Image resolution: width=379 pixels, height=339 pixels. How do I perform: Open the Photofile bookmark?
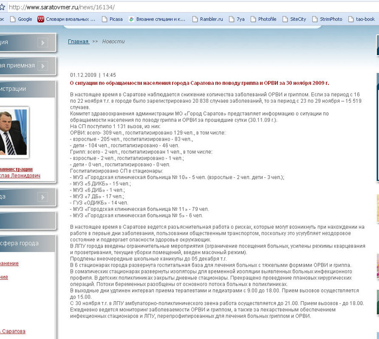(x=264, y=19)
